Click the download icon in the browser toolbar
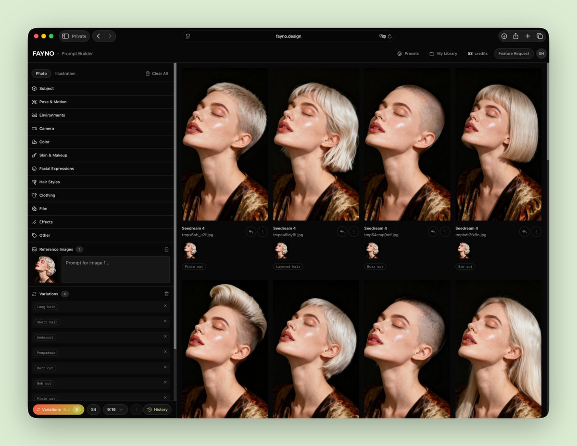Image resolution: width=577 pixels, height=446 pixels. [x=504, y=36]
